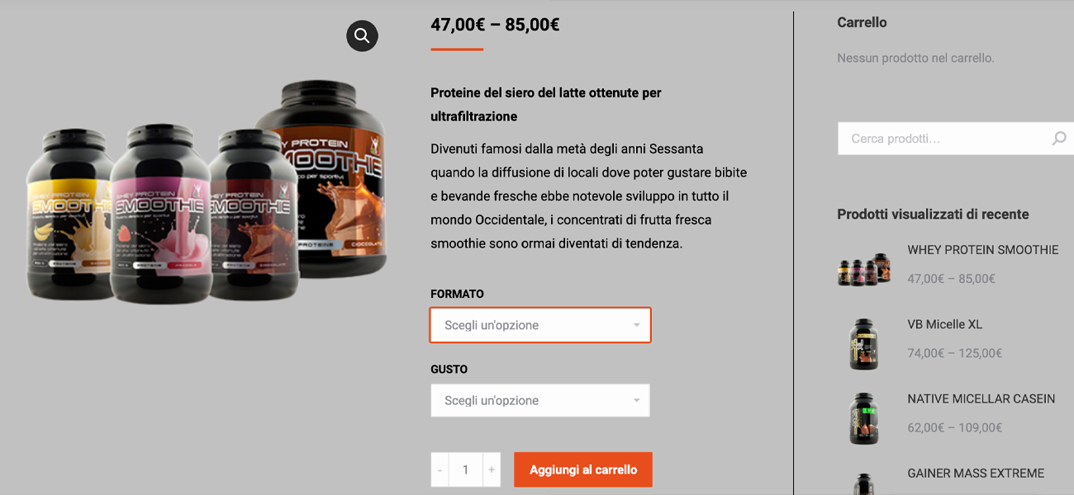Image resolution: width=1074 pixels, height=495 pixels.
Task: Click the search icon in product search box
Action: point(1058,139)
